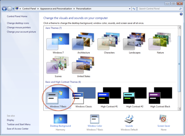Click in the Search Control Panel field
Viewport: 185px width, 136px height.
[x=157, y=9]
